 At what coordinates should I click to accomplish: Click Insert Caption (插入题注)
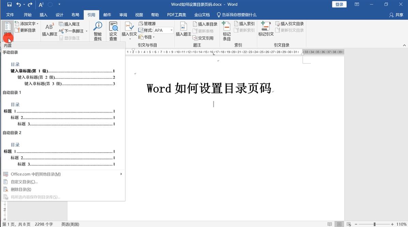(x=183, y=29)
